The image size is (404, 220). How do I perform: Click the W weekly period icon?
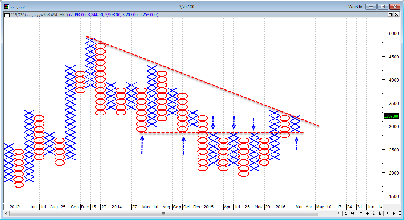pos(353,213)
